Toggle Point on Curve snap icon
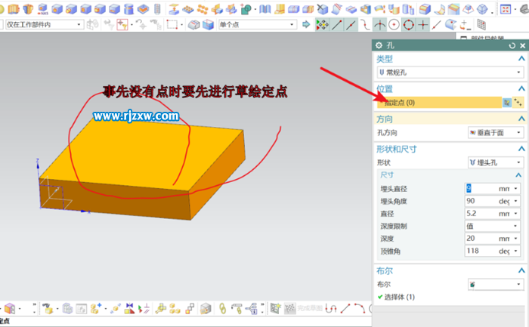The image size is (529, 327). coord(437,25)
